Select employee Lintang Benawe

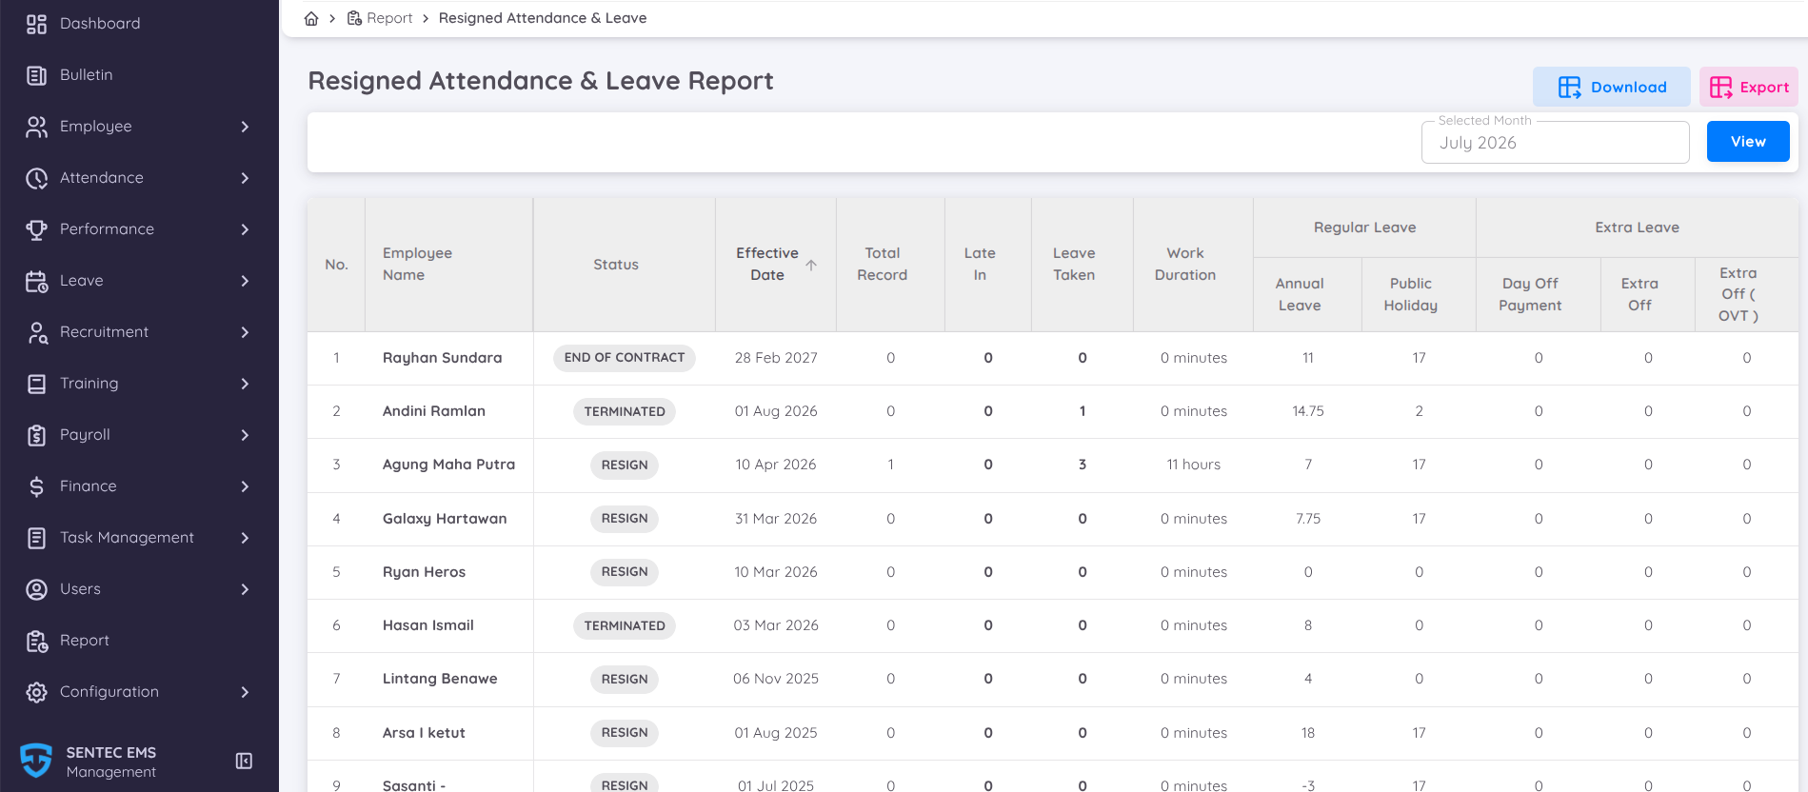440,679
